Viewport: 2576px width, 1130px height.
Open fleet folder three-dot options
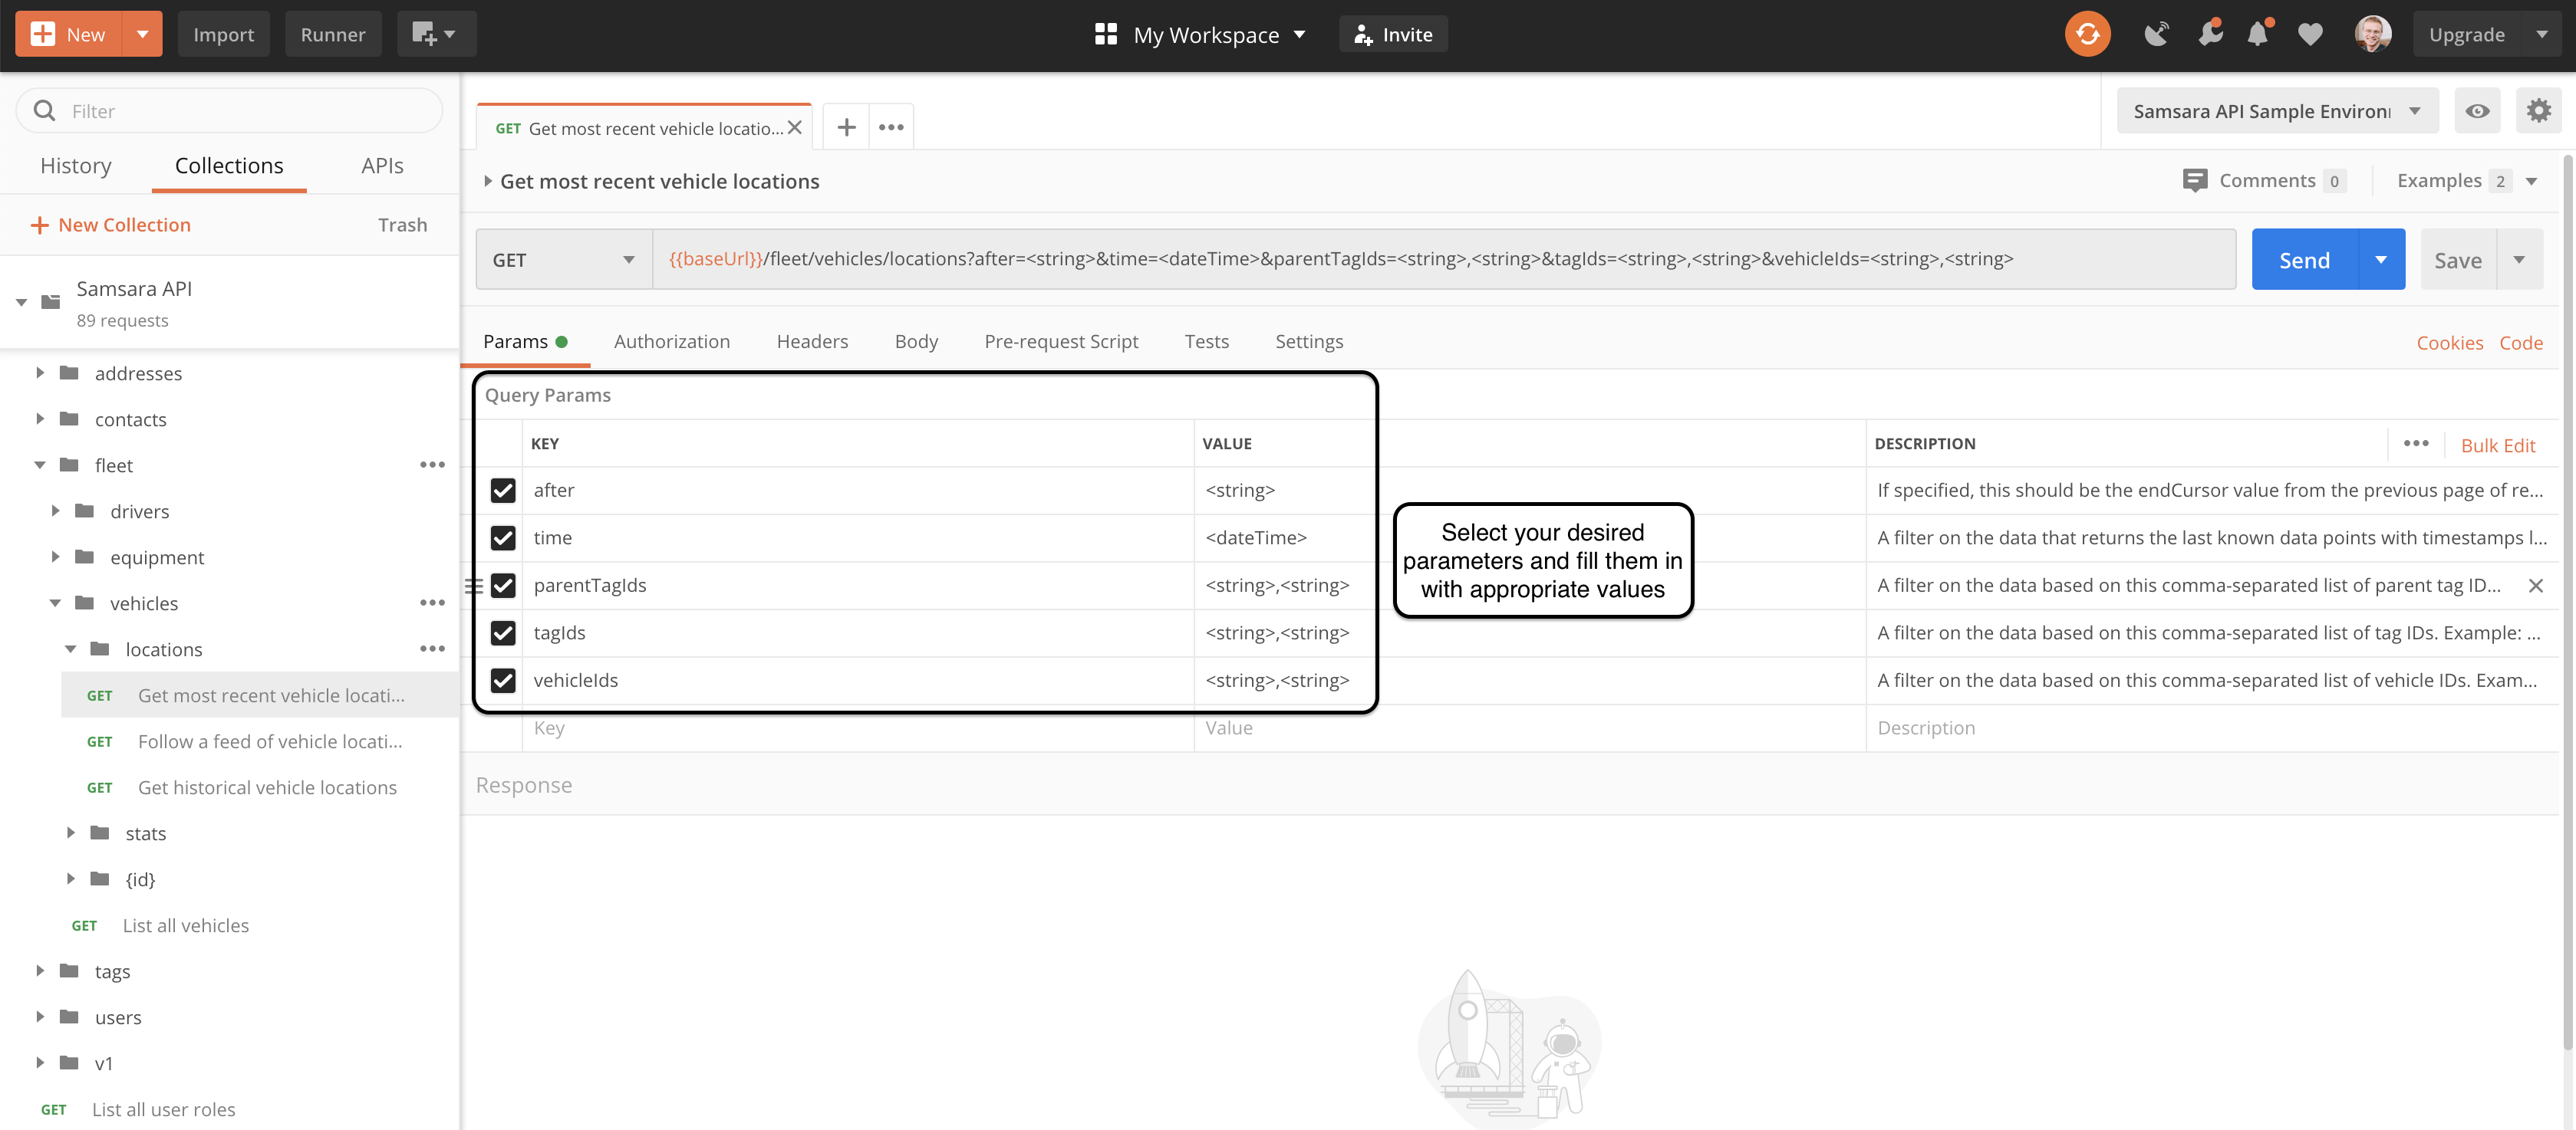pyautogui.click(x=432, y=465)
